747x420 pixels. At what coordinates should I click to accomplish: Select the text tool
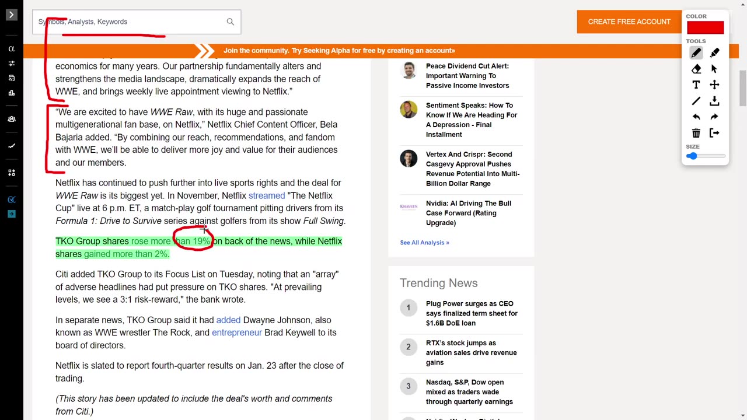coord(696,85)
